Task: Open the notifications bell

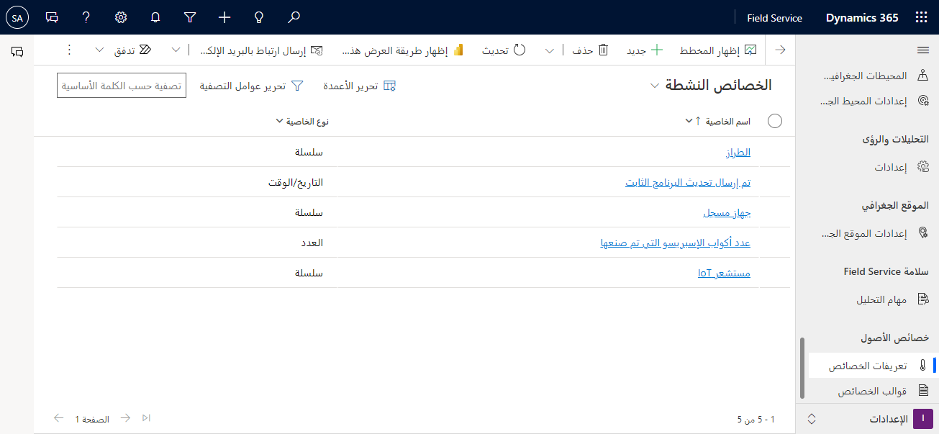Action: tap(155, 17)
